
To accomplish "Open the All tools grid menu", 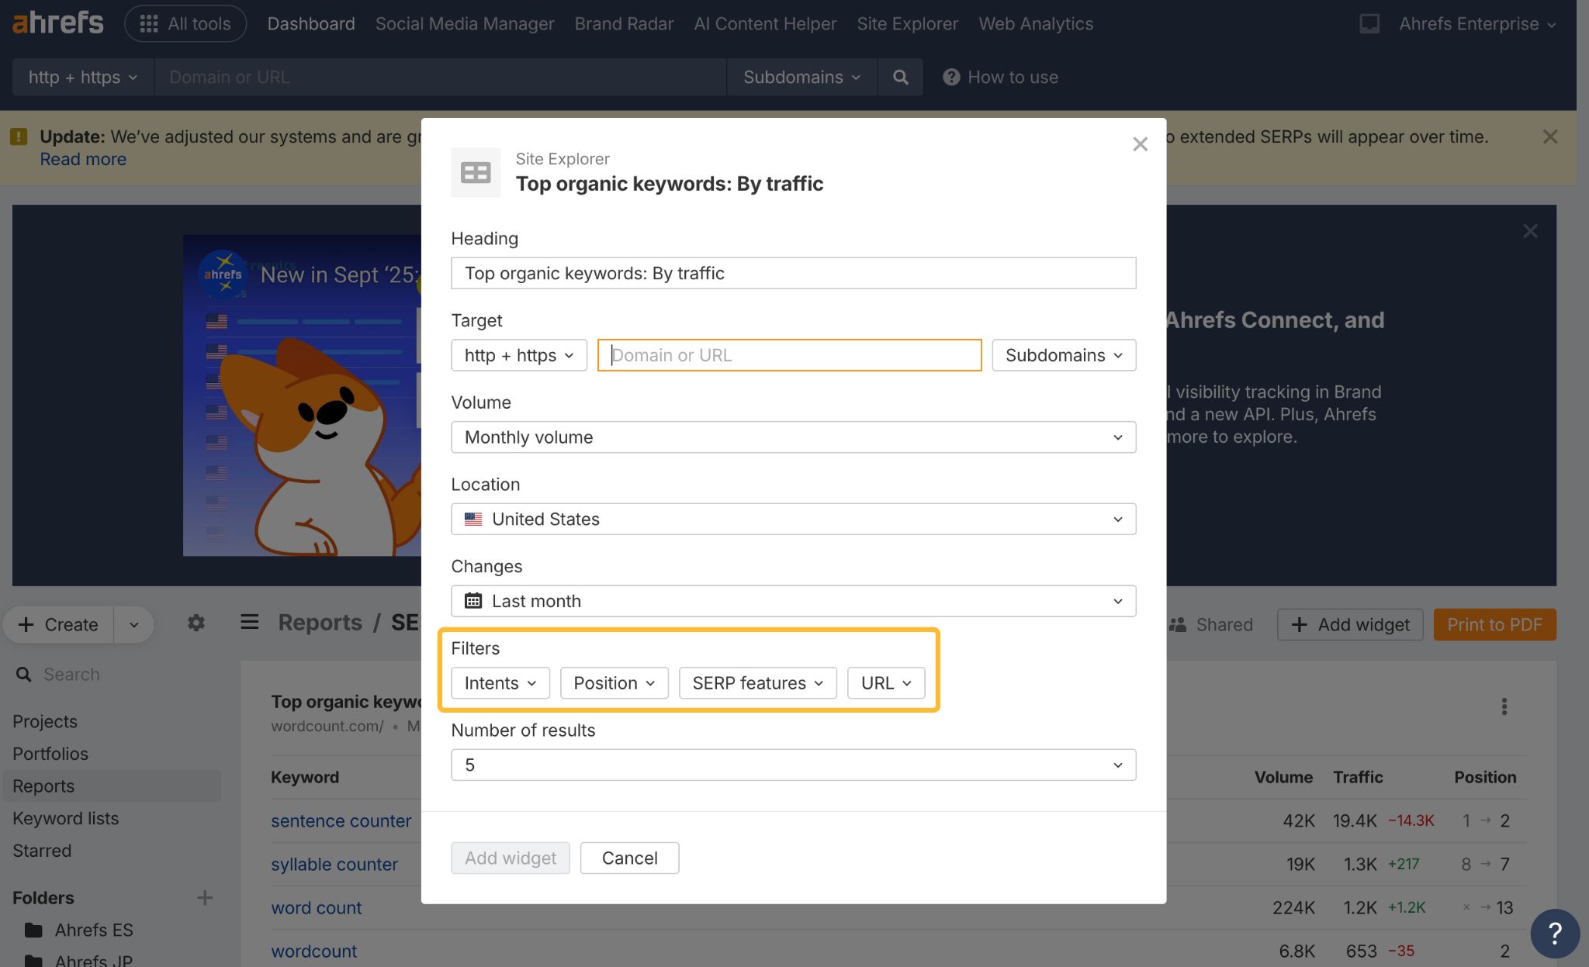I will tap(185, 23).
